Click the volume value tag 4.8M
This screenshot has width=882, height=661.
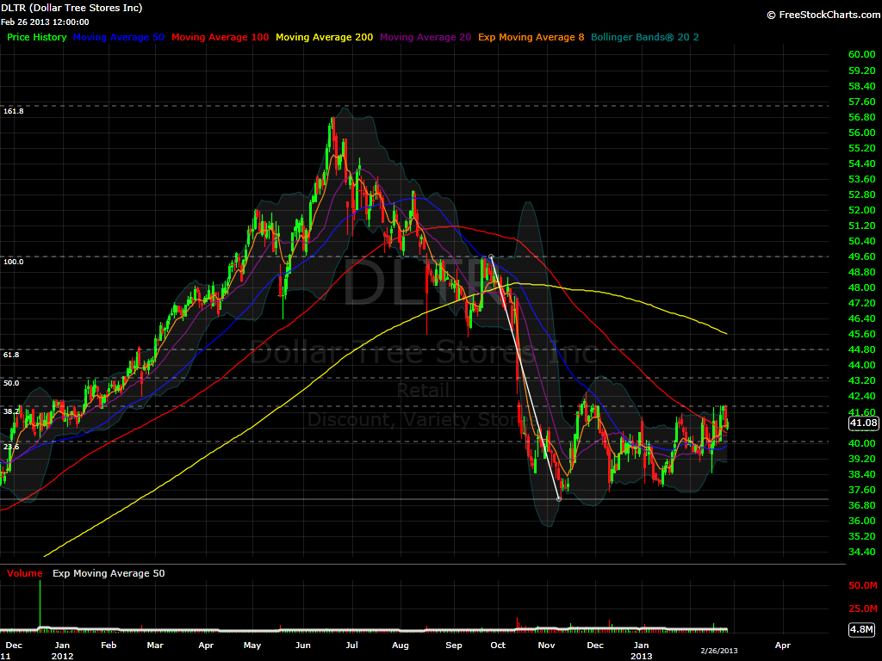pyautogui.click(x=861, y=629)
